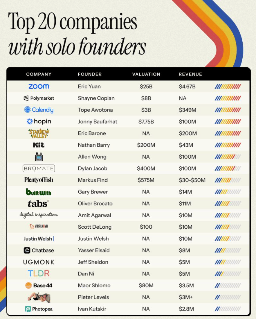Select the Kit logo
Image resolution: width=256 pixels, height=319 pixels.
click(39, 145)
